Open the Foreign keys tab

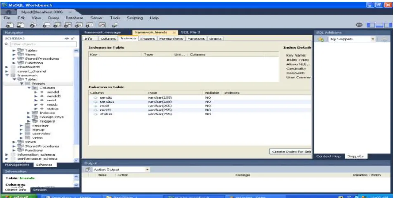(x=171, y=38)
